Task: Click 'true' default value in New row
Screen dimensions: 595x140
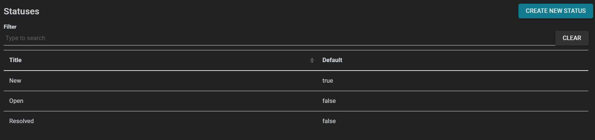Action: (x=328, y=81)
